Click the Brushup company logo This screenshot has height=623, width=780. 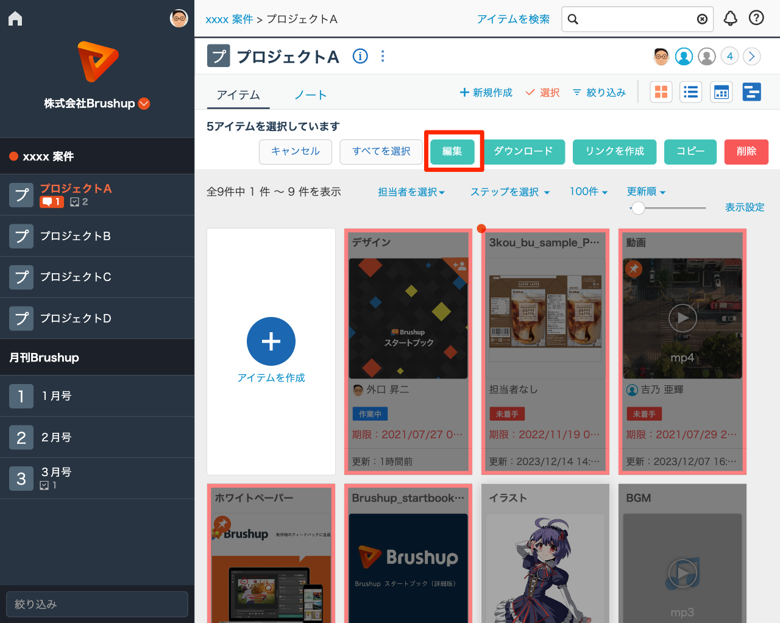point(97,62)
